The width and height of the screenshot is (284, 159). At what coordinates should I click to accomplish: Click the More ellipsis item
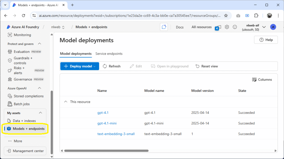(x=15, y=141)
